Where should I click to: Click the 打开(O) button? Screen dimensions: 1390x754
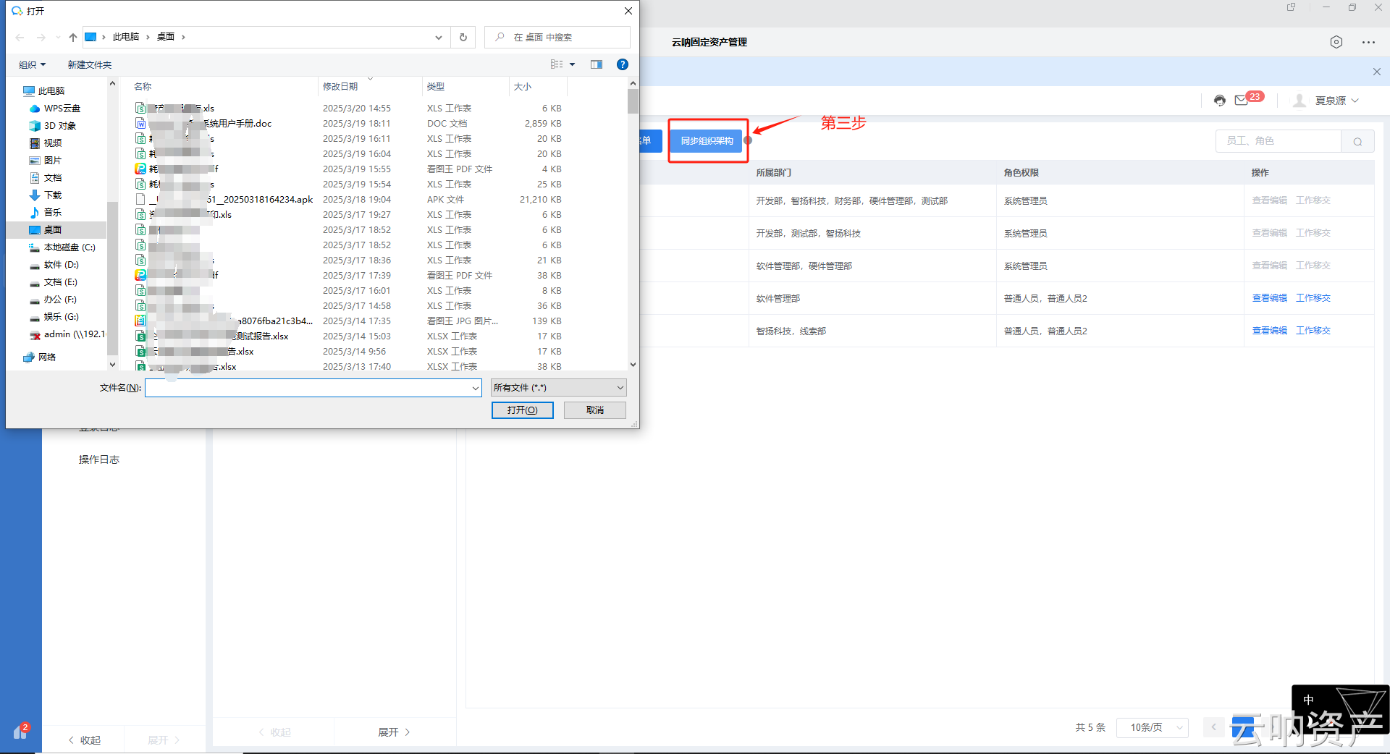coord(523,410)
